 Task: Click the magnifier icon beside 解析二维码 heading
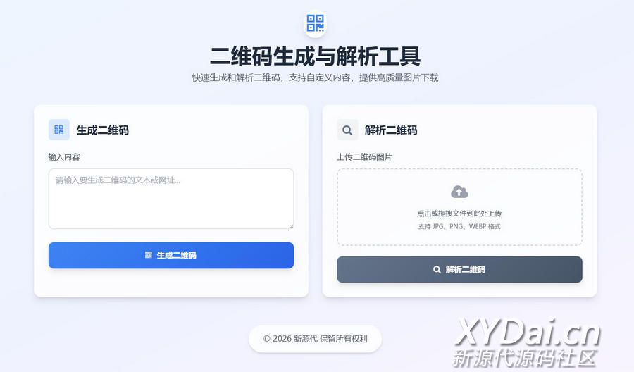[x=347, y=130]
